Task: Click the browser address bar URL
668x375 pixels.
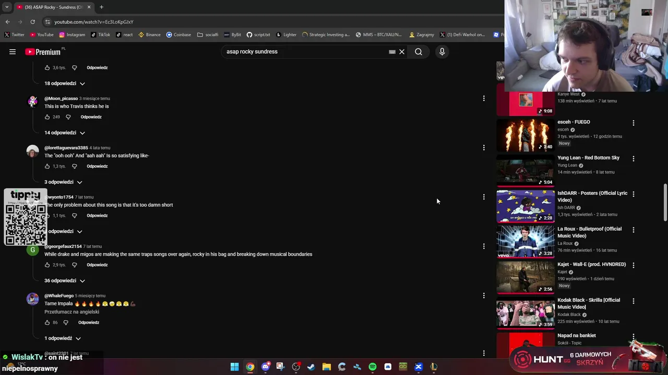Action: [94, 22]
